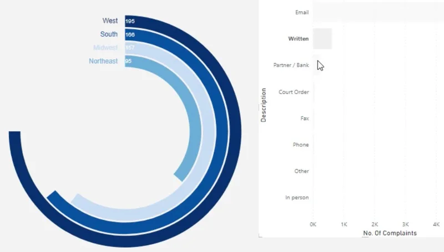Image resolution: width=444 pixels, height=252 pixels.
Task: Select the Other category label
Action: 301,171
